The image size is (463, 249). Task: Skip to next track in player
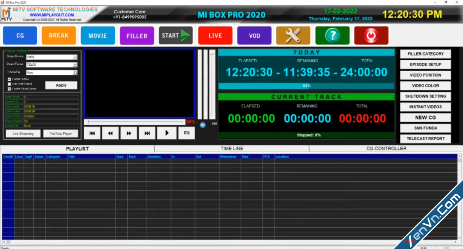(147, 133)
